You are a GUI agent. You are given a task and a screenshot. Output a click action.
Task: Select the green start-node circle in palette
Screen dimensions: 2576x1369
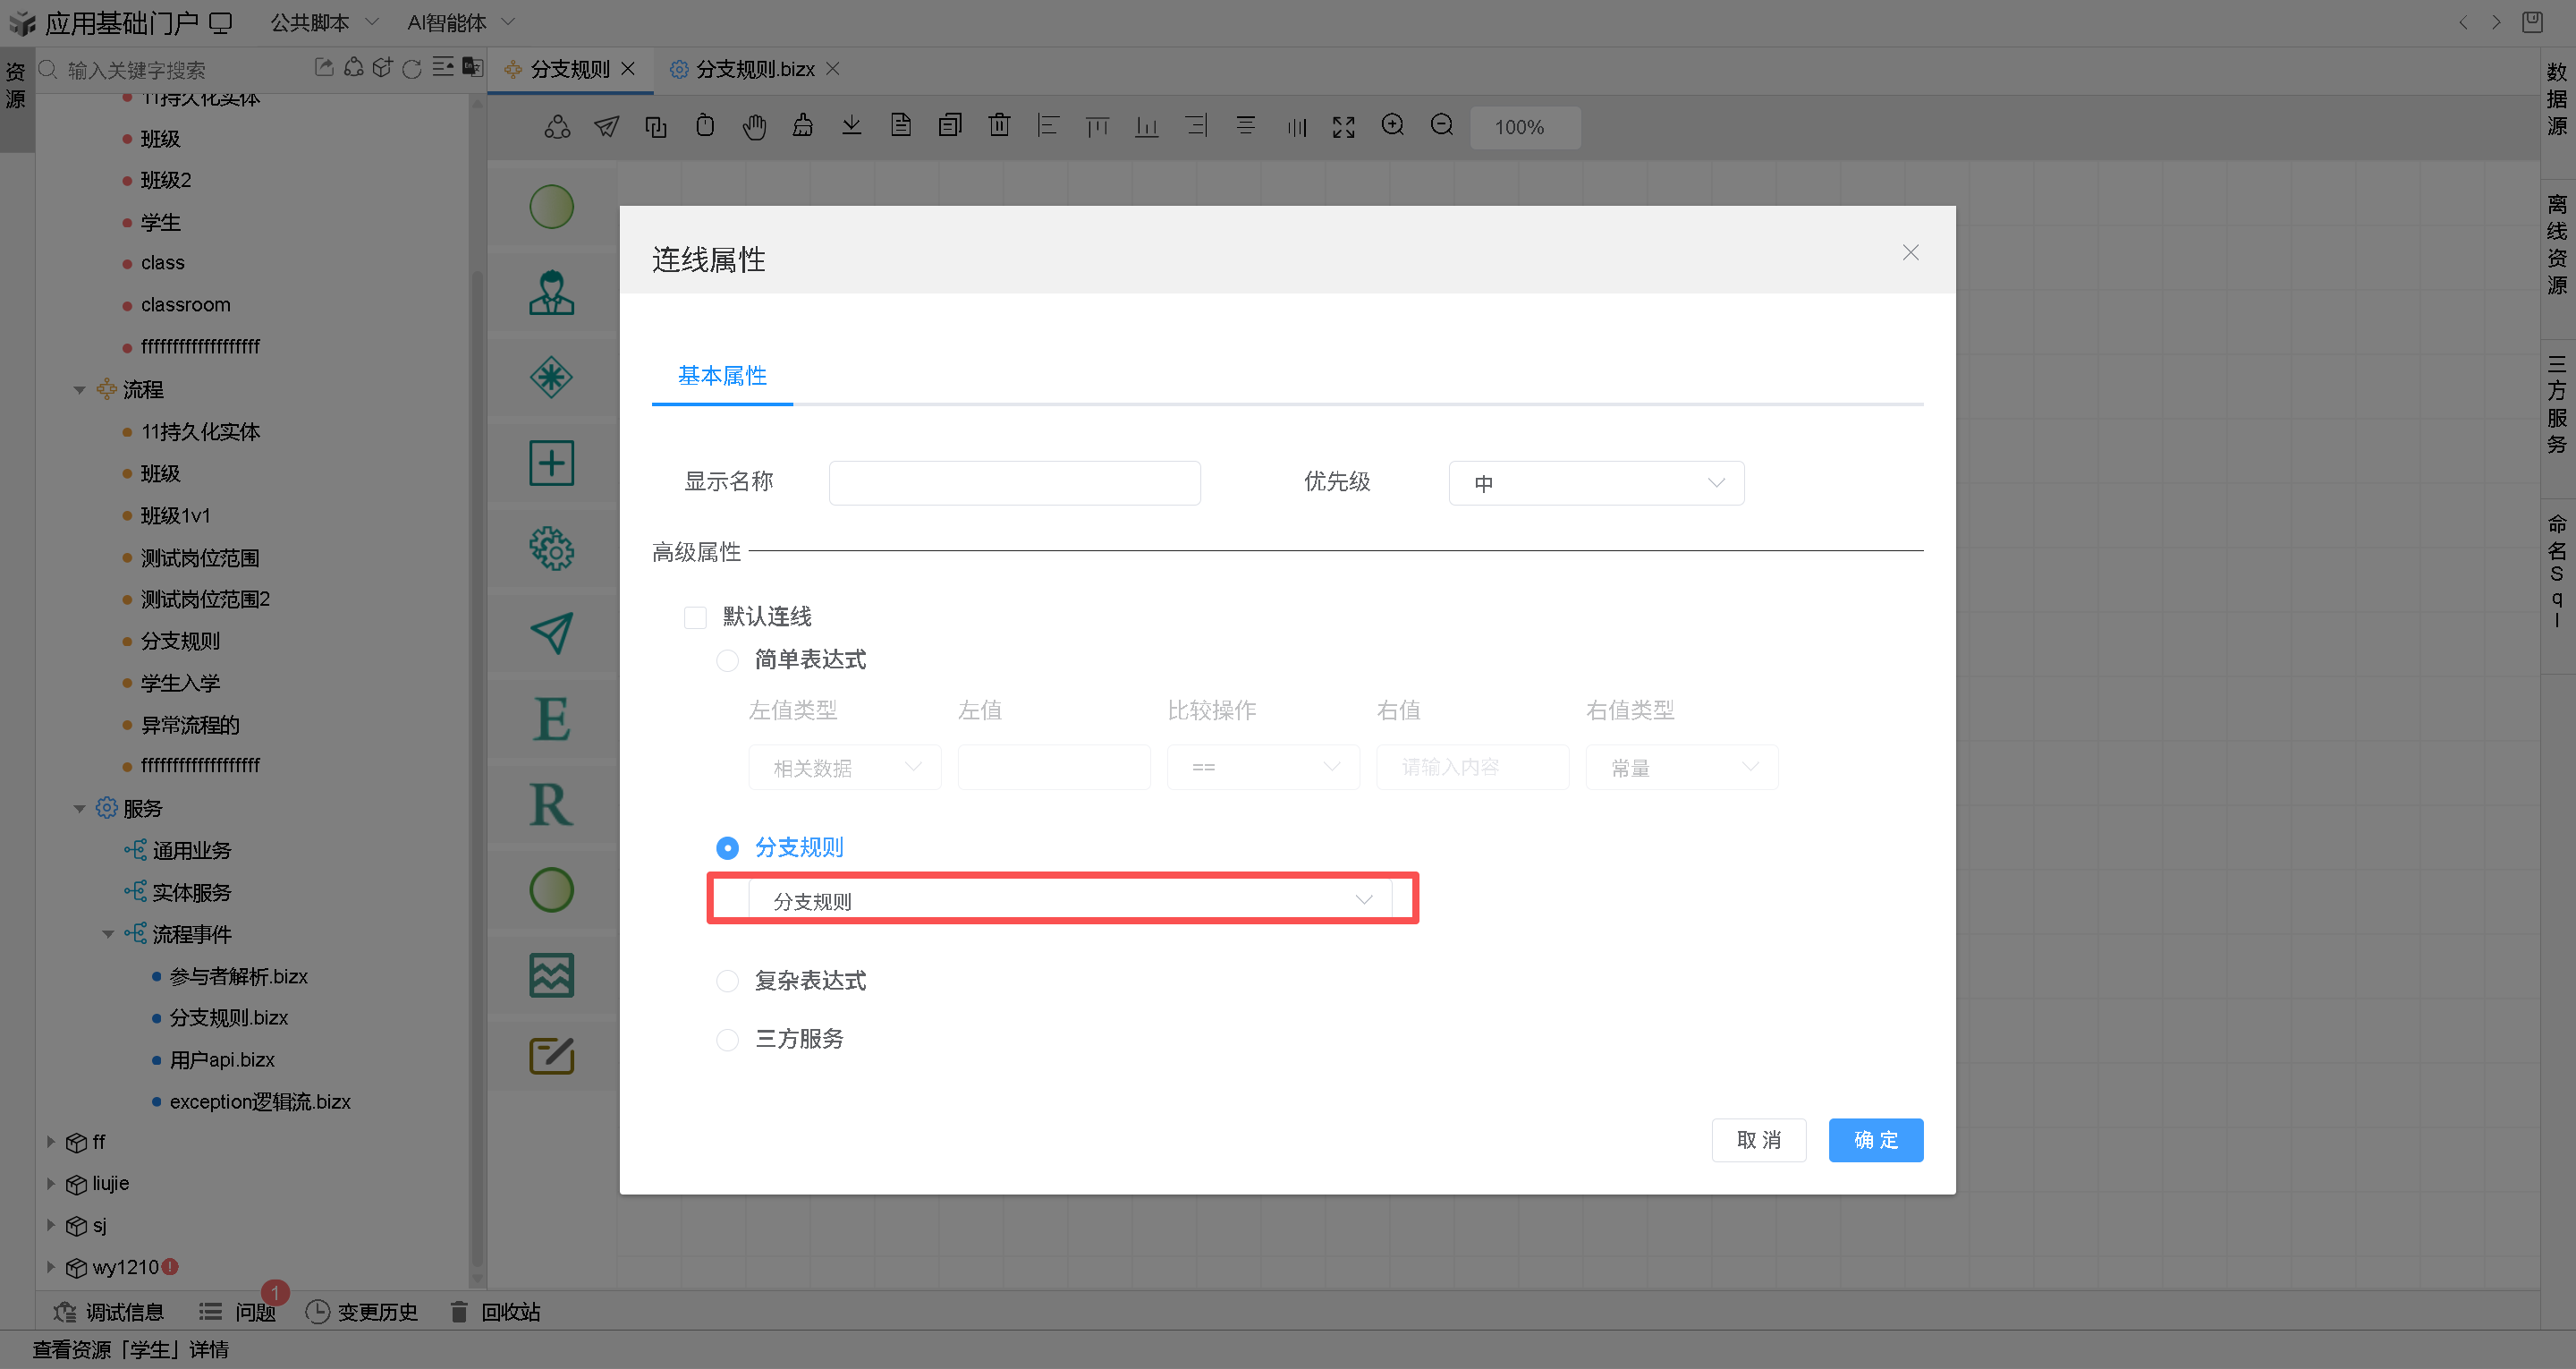(x=551, y=208)
